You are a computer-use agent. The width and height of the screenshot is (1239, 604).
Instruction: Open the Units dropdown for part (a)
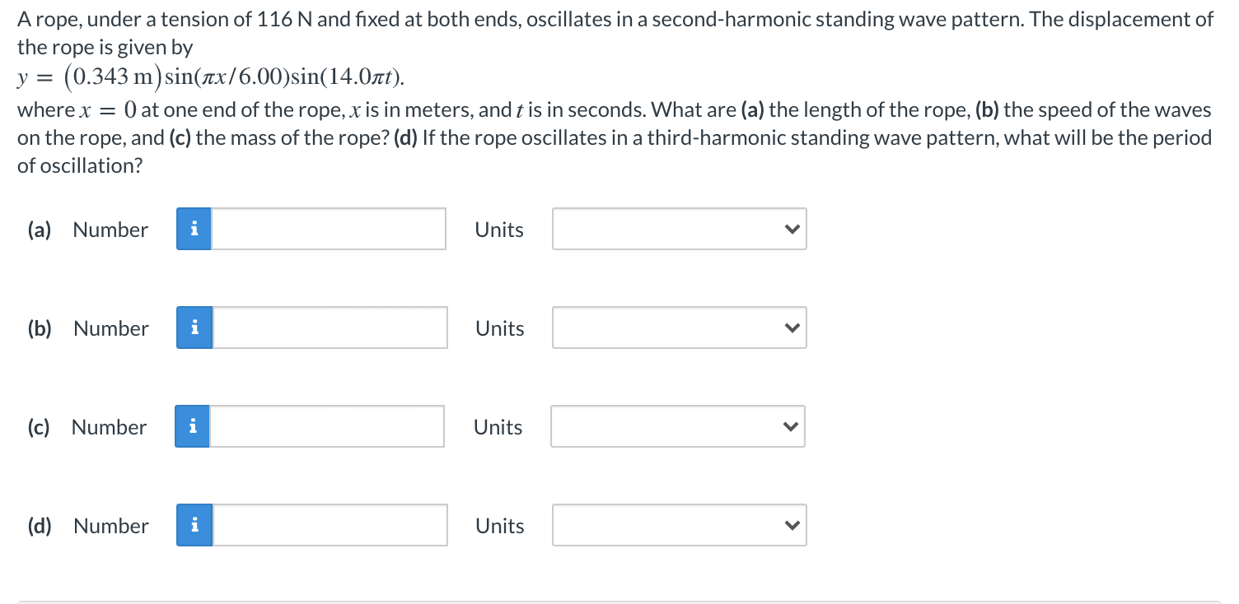680,229
